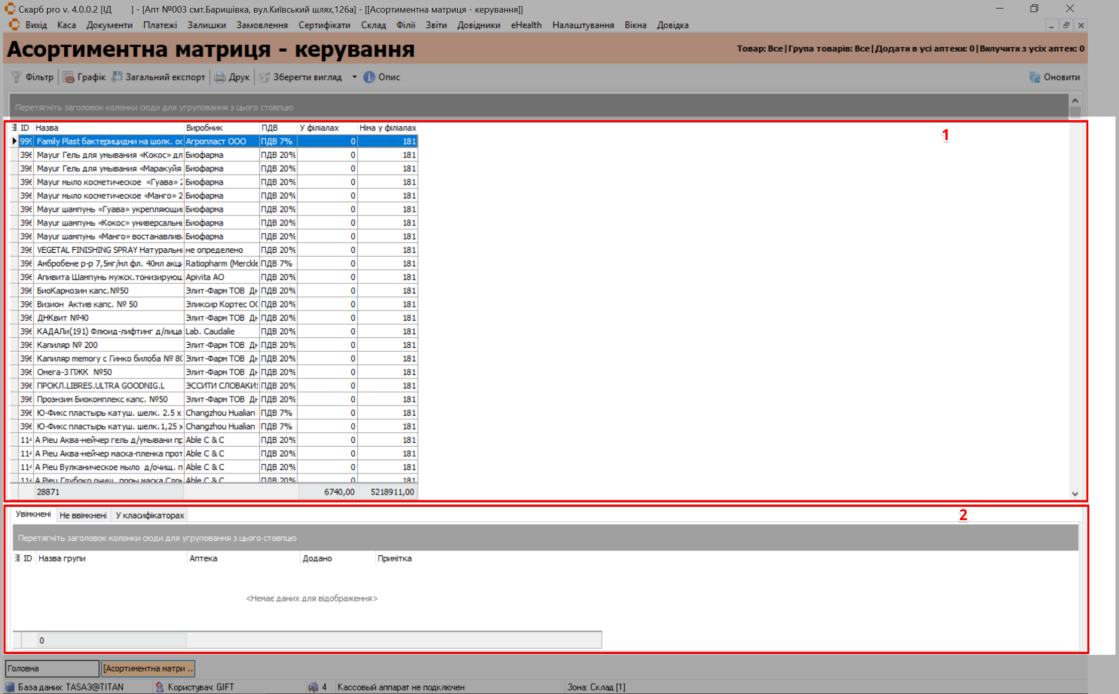Click the Загальний експорт save icon

(117, 77)
